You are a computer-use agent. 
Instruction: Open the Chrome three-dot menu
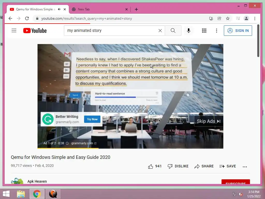tap(255, 18)
